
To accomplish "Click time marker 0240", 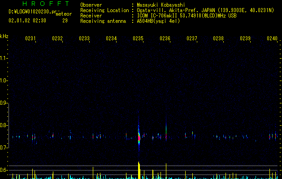I will tap(272, 38).
